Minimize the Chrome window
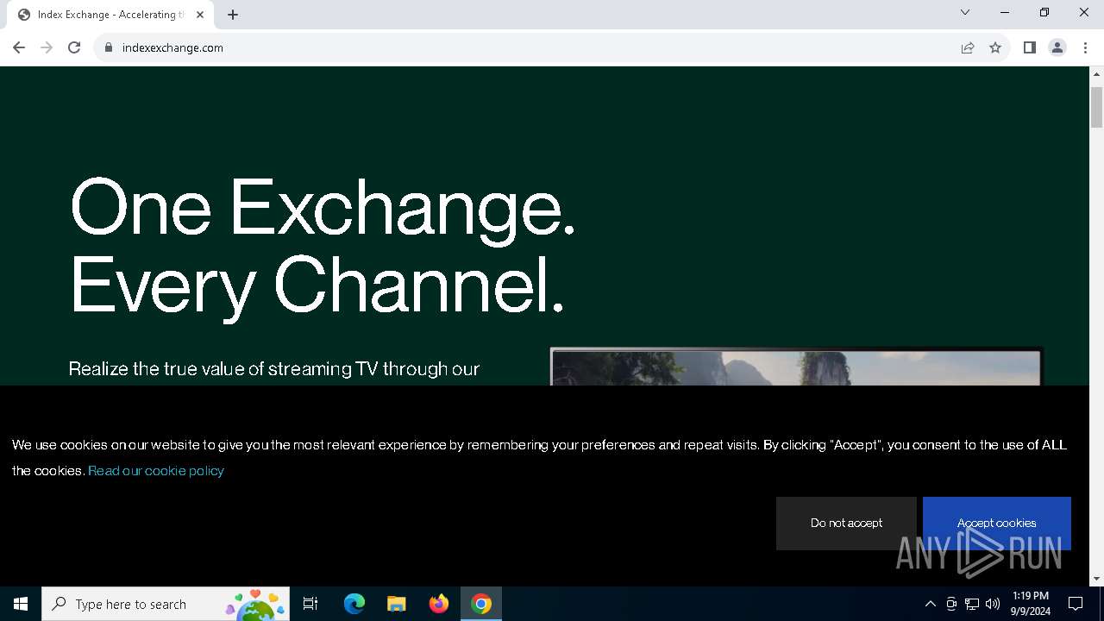 [1005, 12]
